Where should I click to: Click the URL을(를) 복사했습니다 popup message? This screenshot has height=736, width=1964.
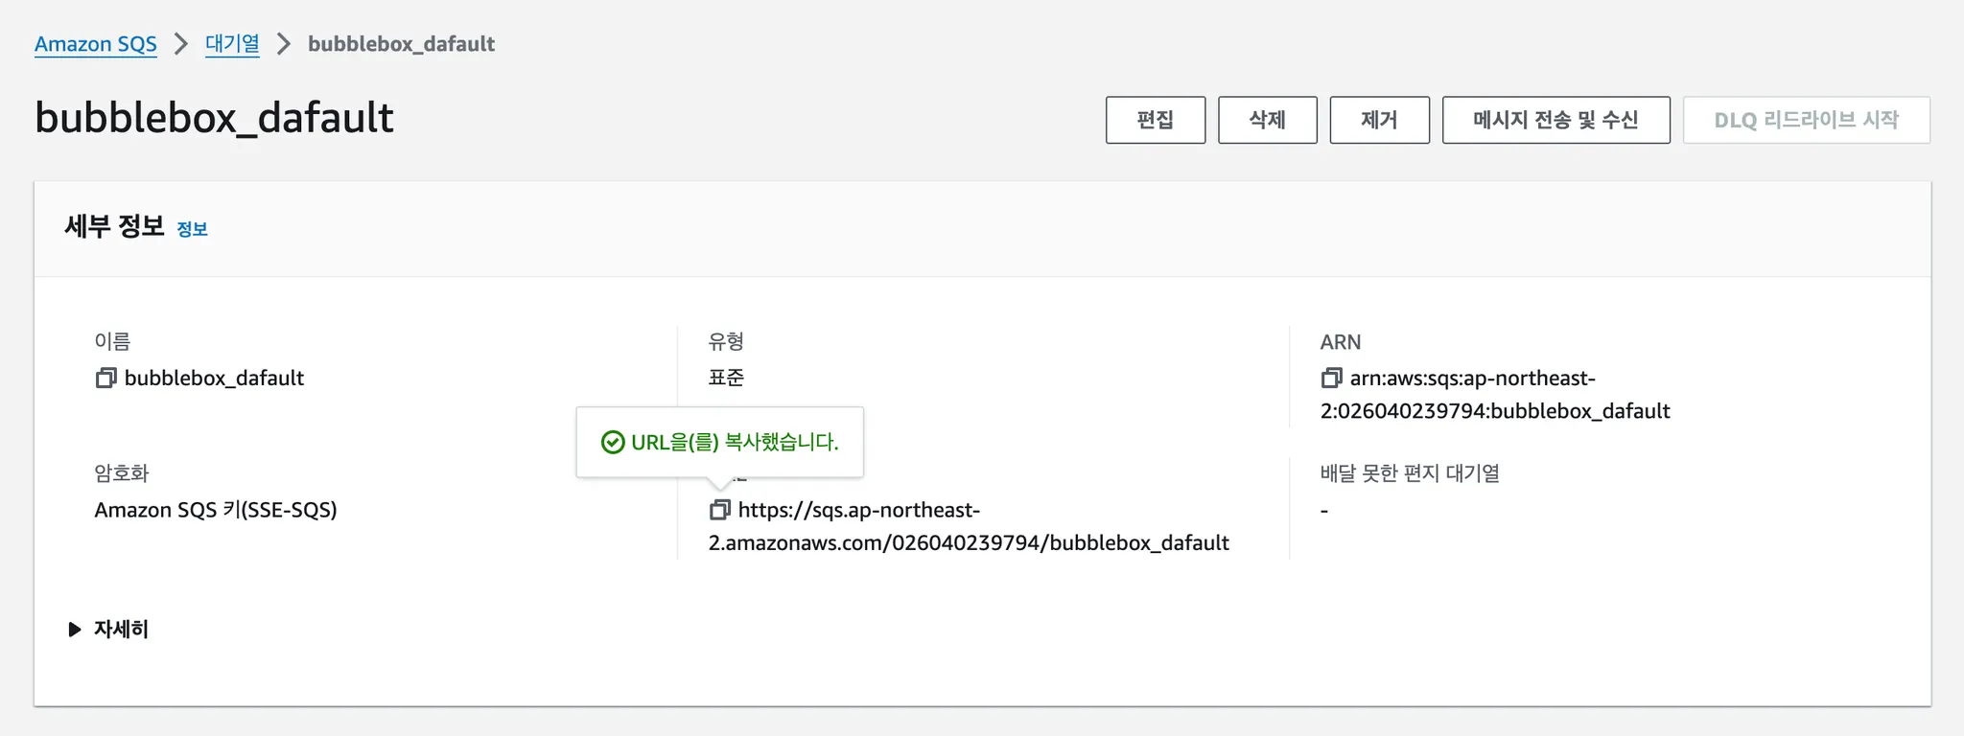pos(720,442)
